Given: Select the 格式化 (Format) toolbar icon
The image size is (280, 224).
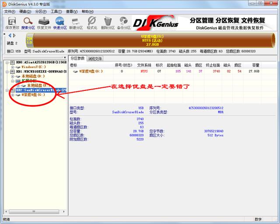Looking at the screenshot, I should (x=92, y=22).
